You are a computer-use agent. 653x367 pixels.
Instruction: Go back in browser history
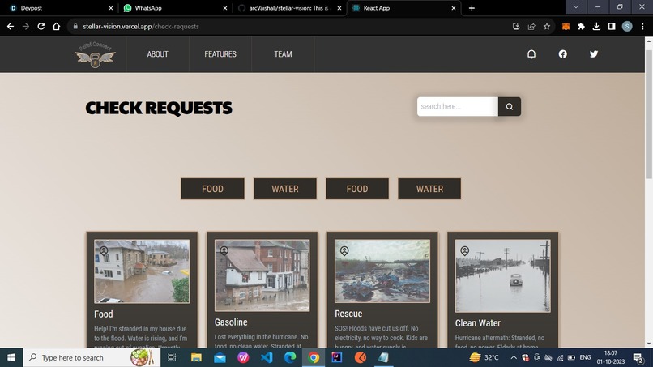tap(11, 26)
